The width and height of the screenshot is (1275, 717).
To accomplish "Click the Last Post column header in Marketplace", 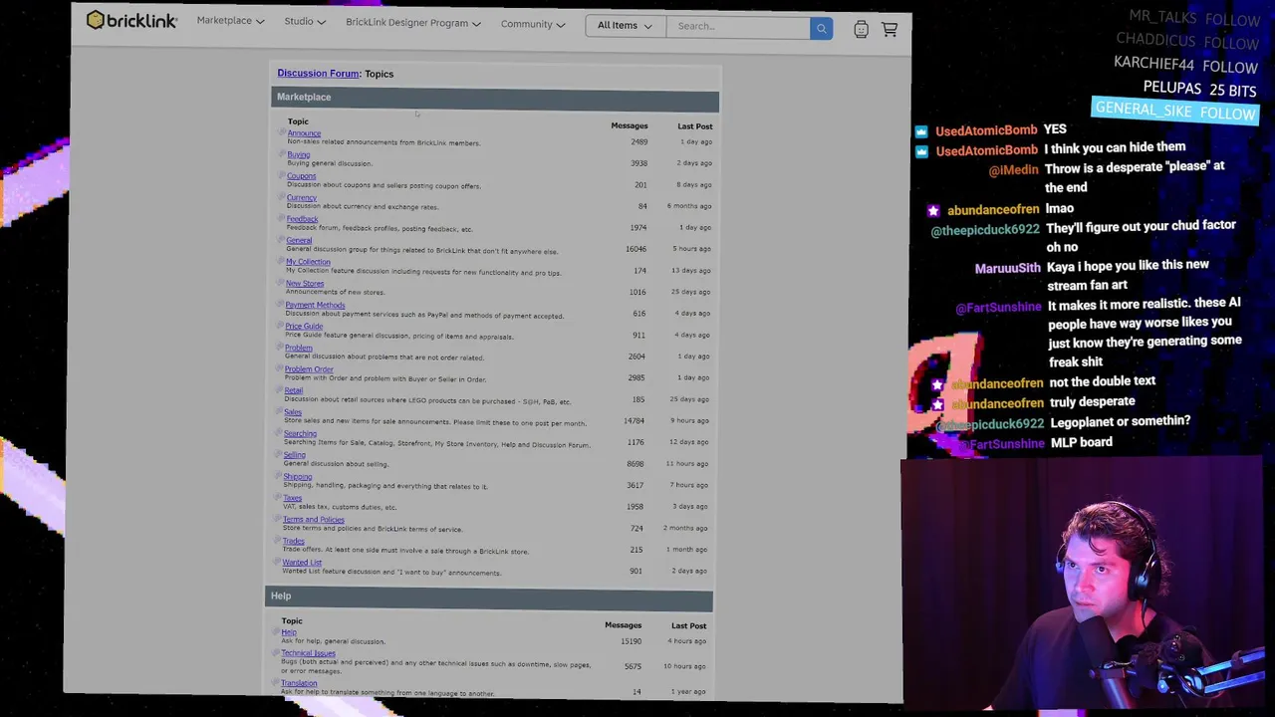I will (x=695, y=126).
